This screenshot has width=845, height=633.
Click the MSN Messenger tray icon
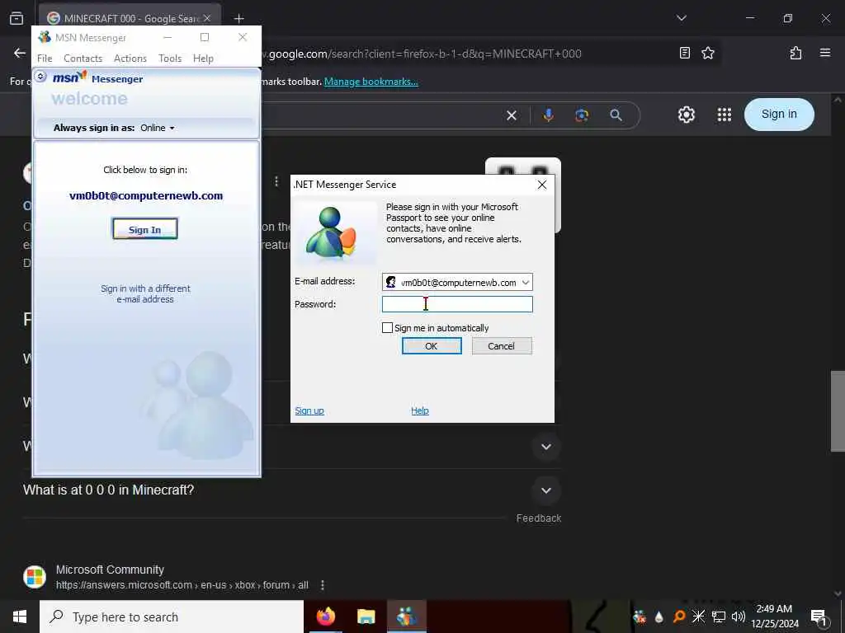640,617
